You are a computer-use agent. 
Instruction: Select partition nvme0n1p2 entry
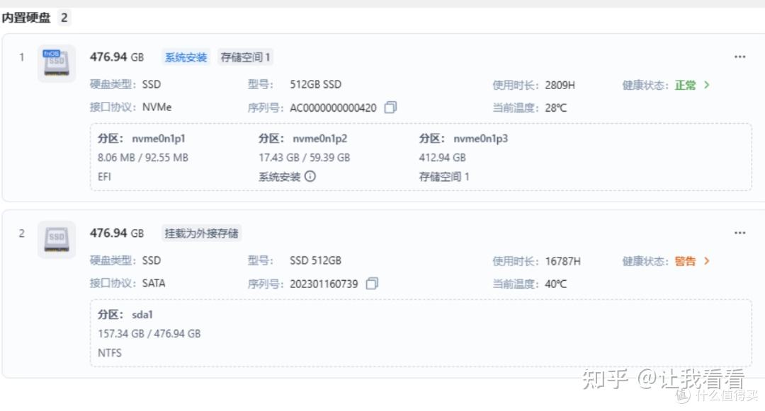[x=304, y=157]
